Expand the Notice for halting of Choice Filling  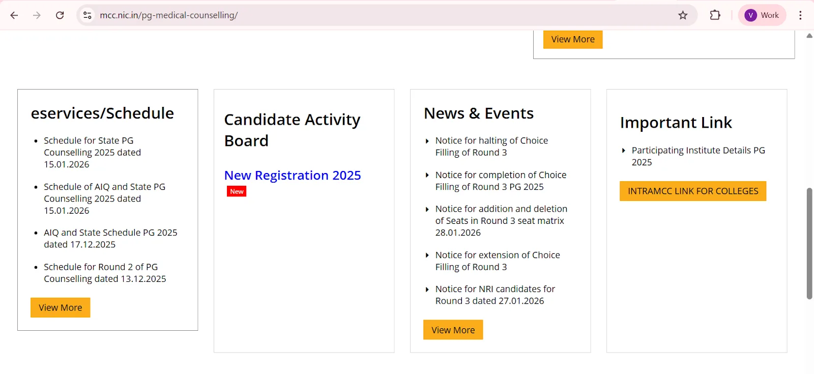point(491,146)
